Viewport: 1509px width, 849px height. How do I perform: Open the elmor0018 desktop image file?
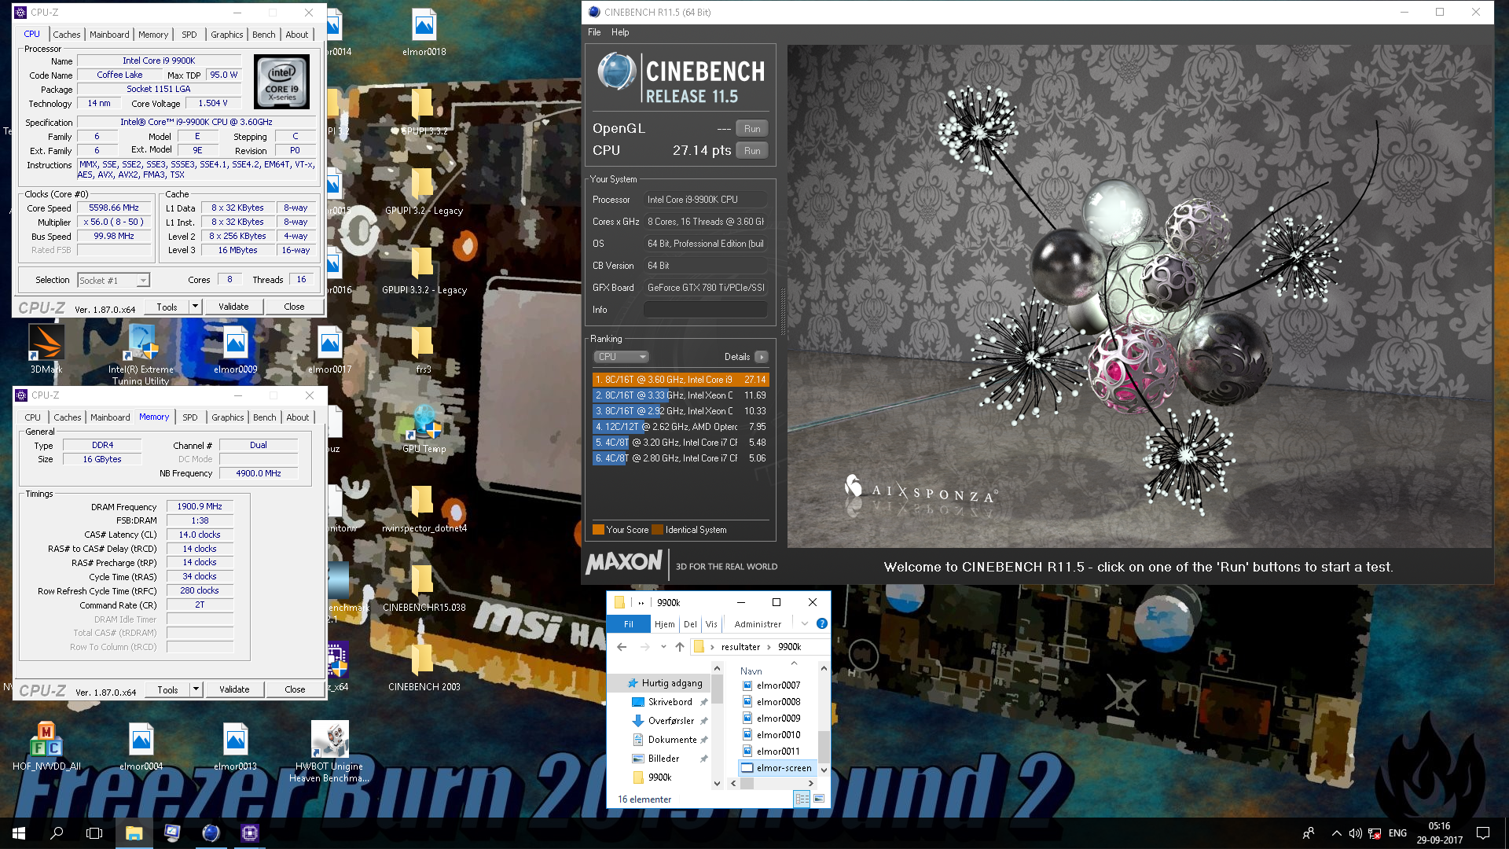tap(424, 33)
